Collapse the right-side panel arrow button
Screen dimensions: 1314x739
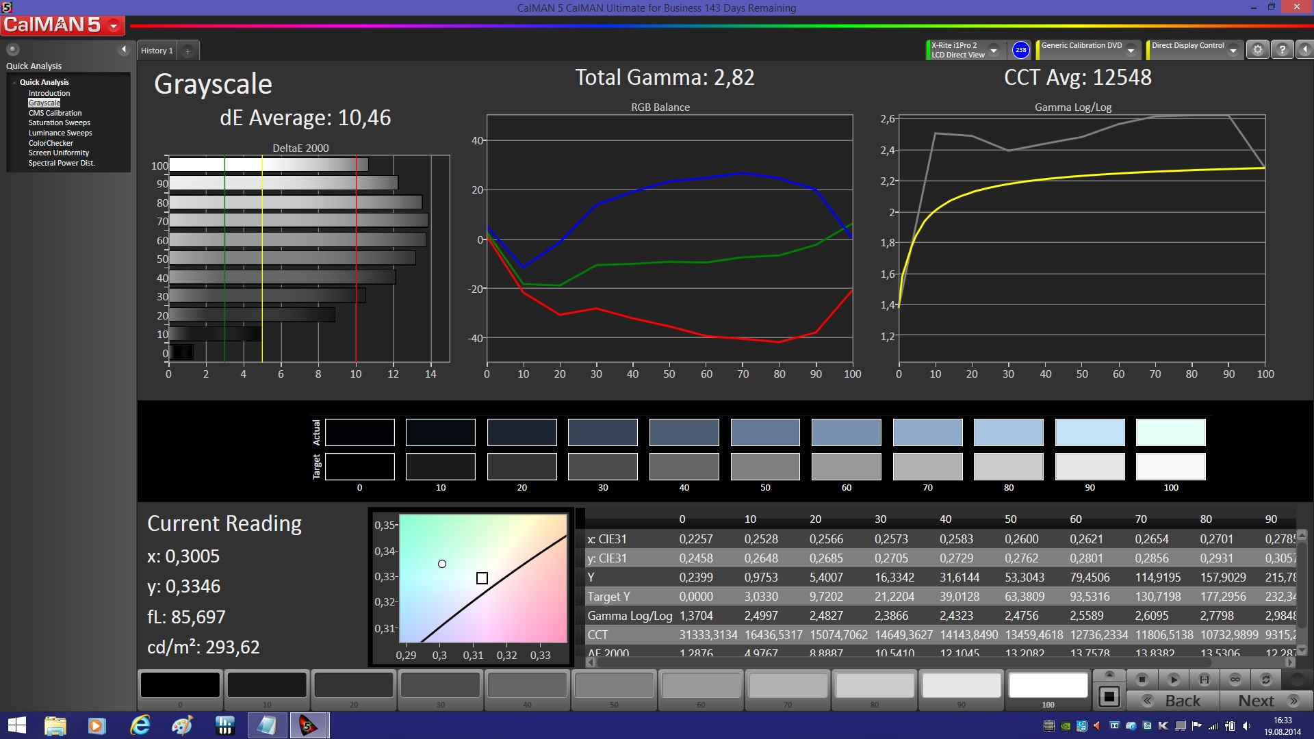point(1305,50)
